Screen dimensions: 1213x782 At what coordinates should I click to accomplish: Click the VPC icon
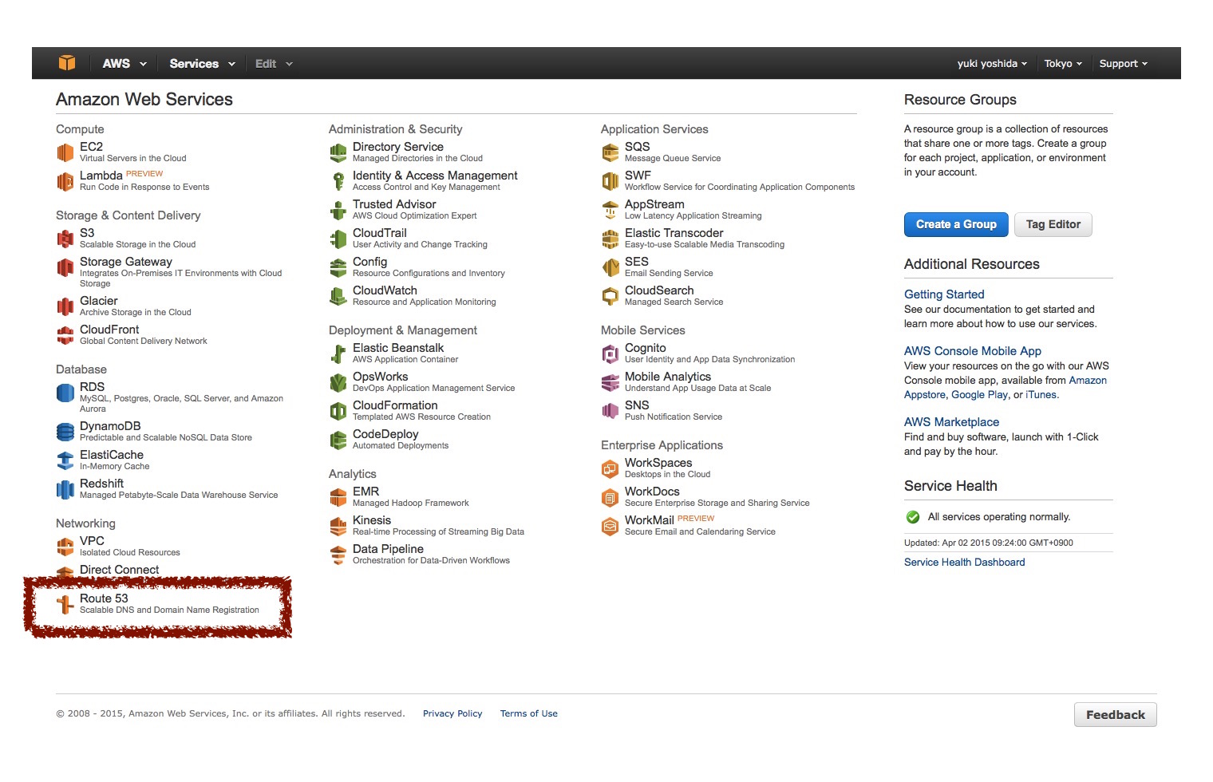(65, 547)
